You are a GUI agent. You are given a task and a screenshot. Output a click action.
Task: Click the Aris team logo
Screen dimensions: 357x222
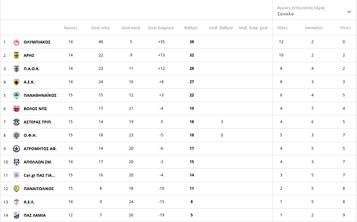point(16,55)
